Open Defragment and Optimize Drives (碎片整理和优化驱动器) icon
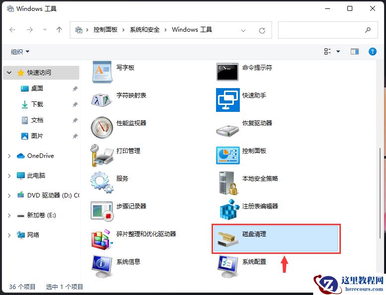The height and width of the screenshot is (295, 386). [x=102, y=240]
